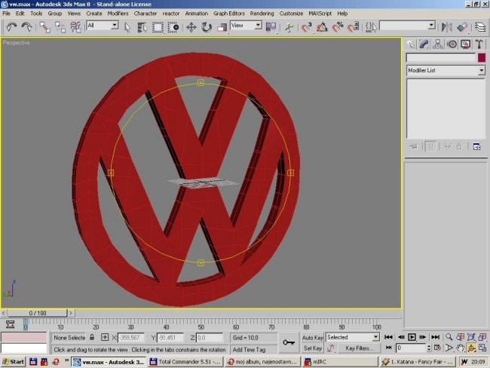The height and width of the screenshot is (368, 490).
Task: Open the Customize menu
Action: (x=291, y=14)
